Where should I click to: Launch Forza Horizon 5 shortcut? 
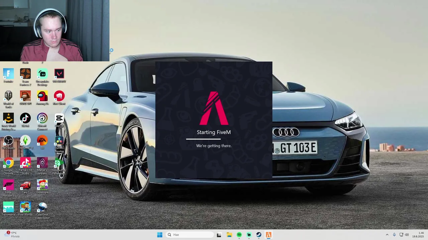click(x=8, y=188)
